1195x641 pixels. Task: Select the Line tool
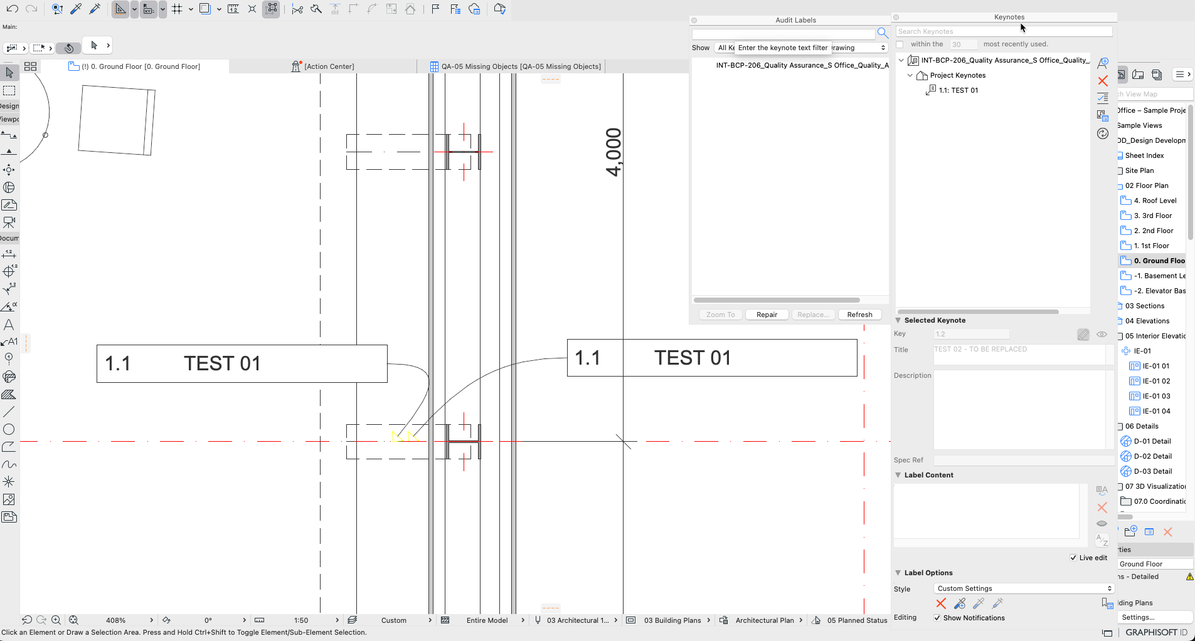point(9,412)
